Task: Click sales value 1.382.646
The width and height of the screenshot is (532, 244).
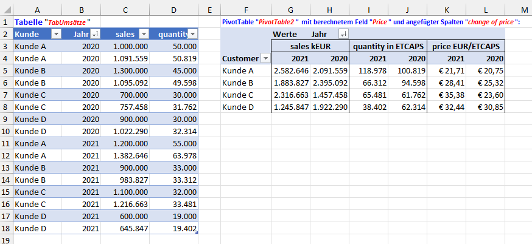Action: 125,155
